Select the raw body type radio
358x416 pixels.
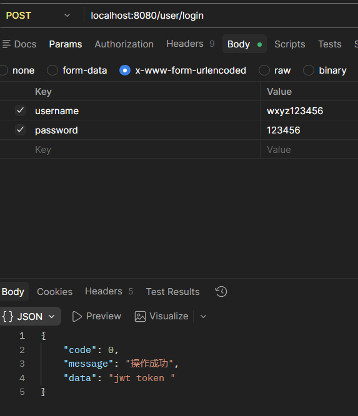[x=264, y=70]
